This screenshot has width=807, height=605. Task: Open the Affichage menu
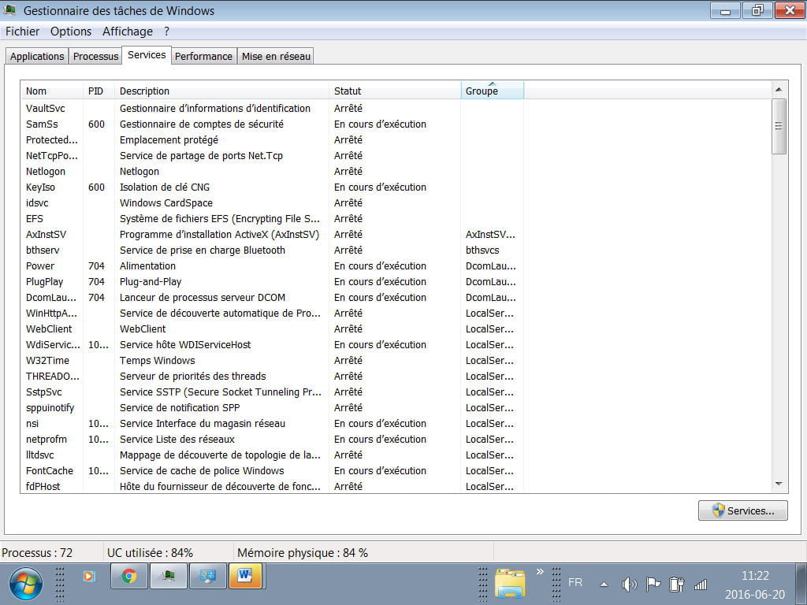(127, 32)
